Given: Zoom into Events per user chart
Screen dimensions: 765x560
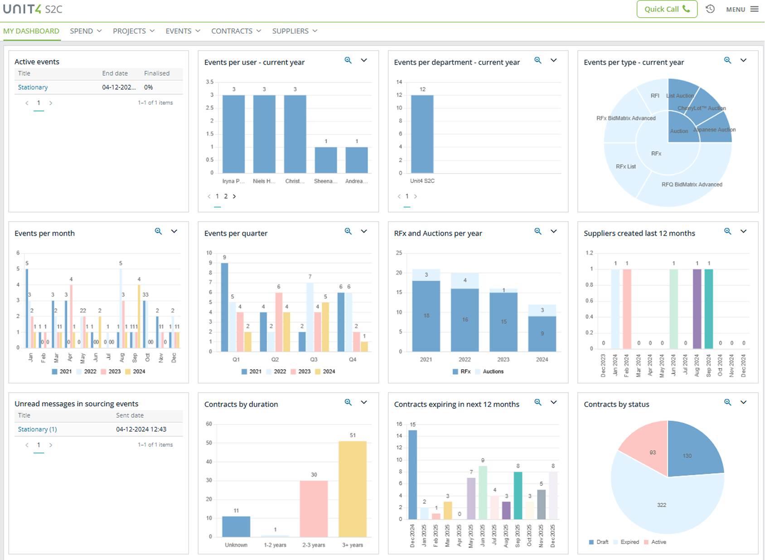Looking at the screenshot, I should 348,60.
